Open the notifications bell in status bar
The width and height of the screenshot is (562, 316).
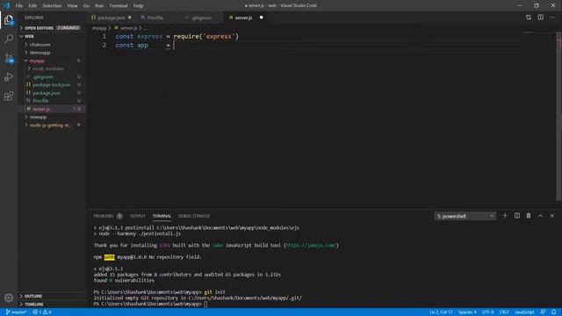coord(554,312)
